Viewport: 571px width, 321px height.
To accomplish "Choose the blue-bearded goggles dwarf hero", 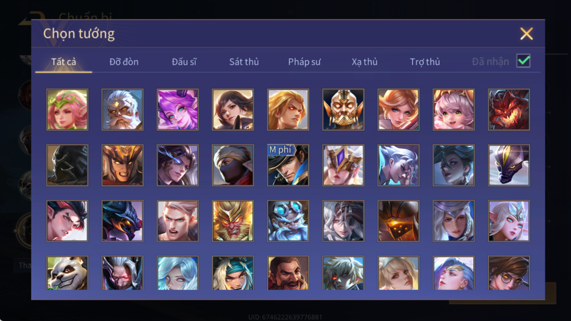I will point(288,221).
